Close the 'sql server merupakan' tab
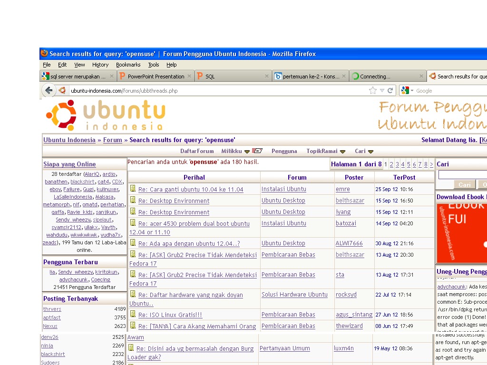Viewport: 487px width, 365px height. click(x=111, y=76)
